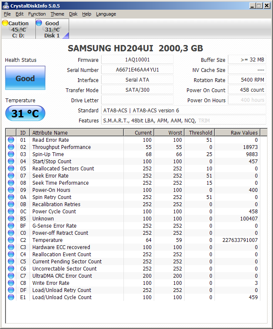
Task: Click status orb for Spin Retry Count
Action: click(11, 197)
